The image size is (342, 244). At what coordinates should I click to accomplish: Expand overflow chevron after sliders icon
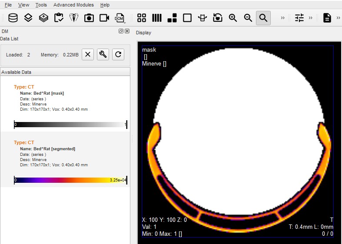tap(310, 18)
